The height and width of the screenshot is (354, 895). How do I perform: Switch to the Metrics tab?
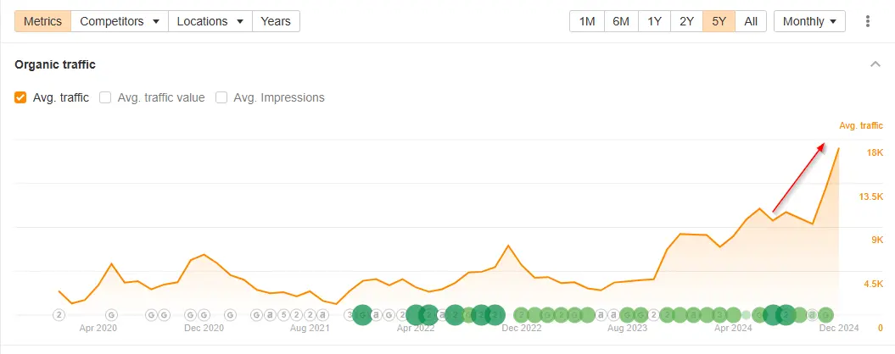click(42, 21)
